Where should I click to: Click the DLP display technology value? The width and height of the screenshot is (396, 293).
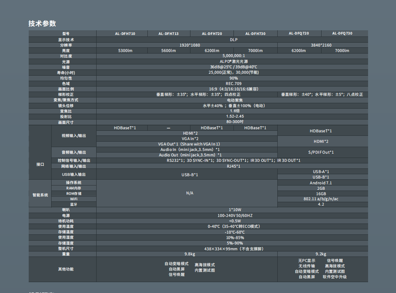pos(233,40)
